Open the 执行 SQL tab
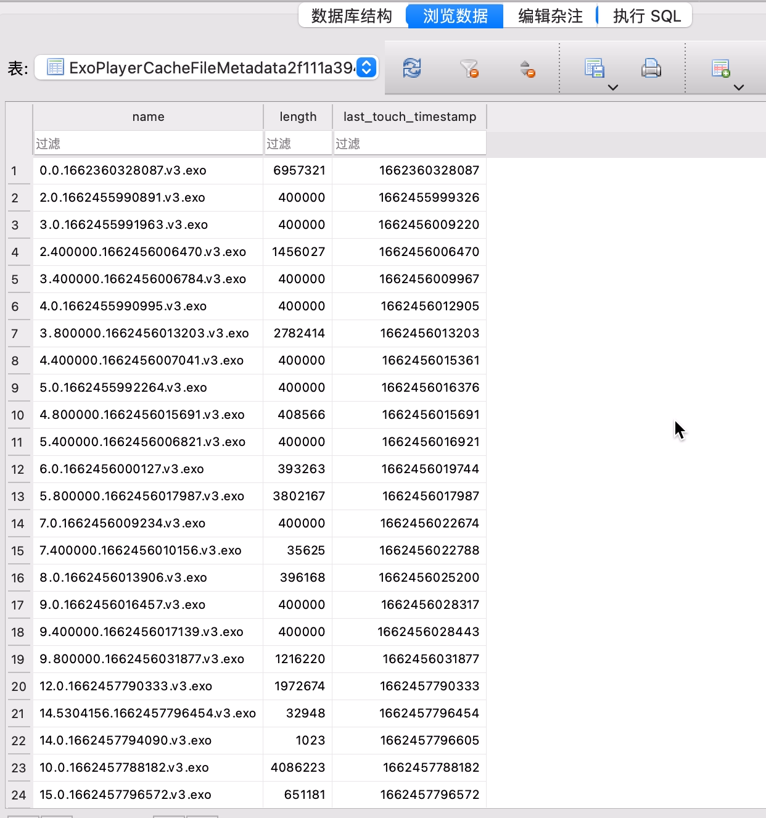766x818 pixels. (646, 16)
